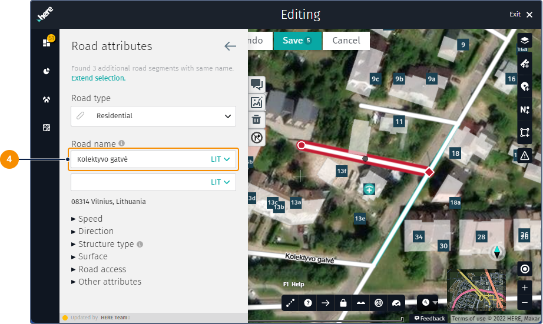Open the Road type Residential dropdown
This screenshot has width=543, height=324.
[x=153, y=116]
